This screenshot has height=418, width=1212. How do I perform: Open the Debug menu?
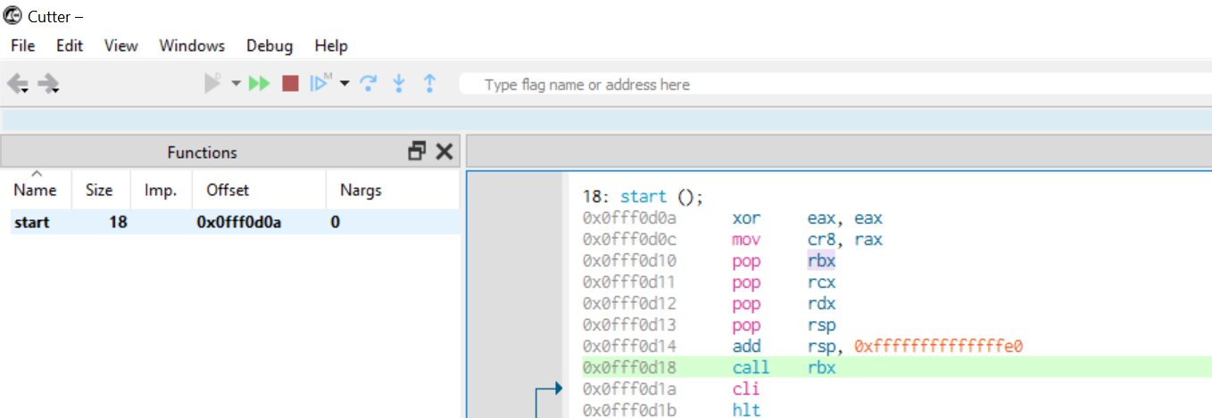[269, 45]
